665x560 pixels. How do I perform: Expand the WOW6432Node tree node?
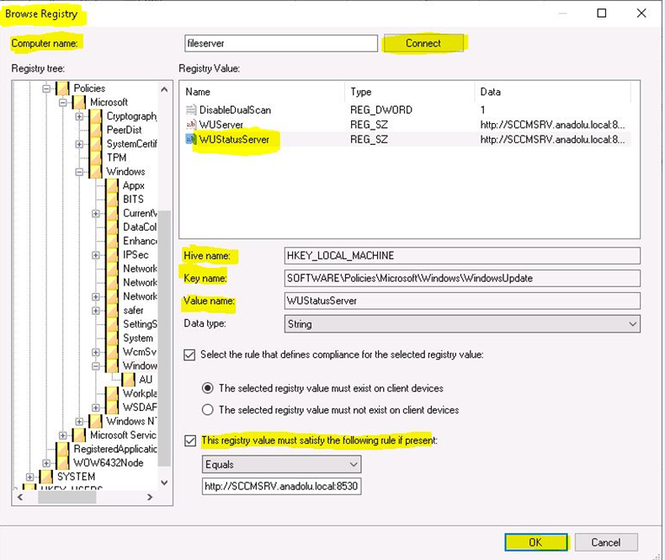point(46,463)
